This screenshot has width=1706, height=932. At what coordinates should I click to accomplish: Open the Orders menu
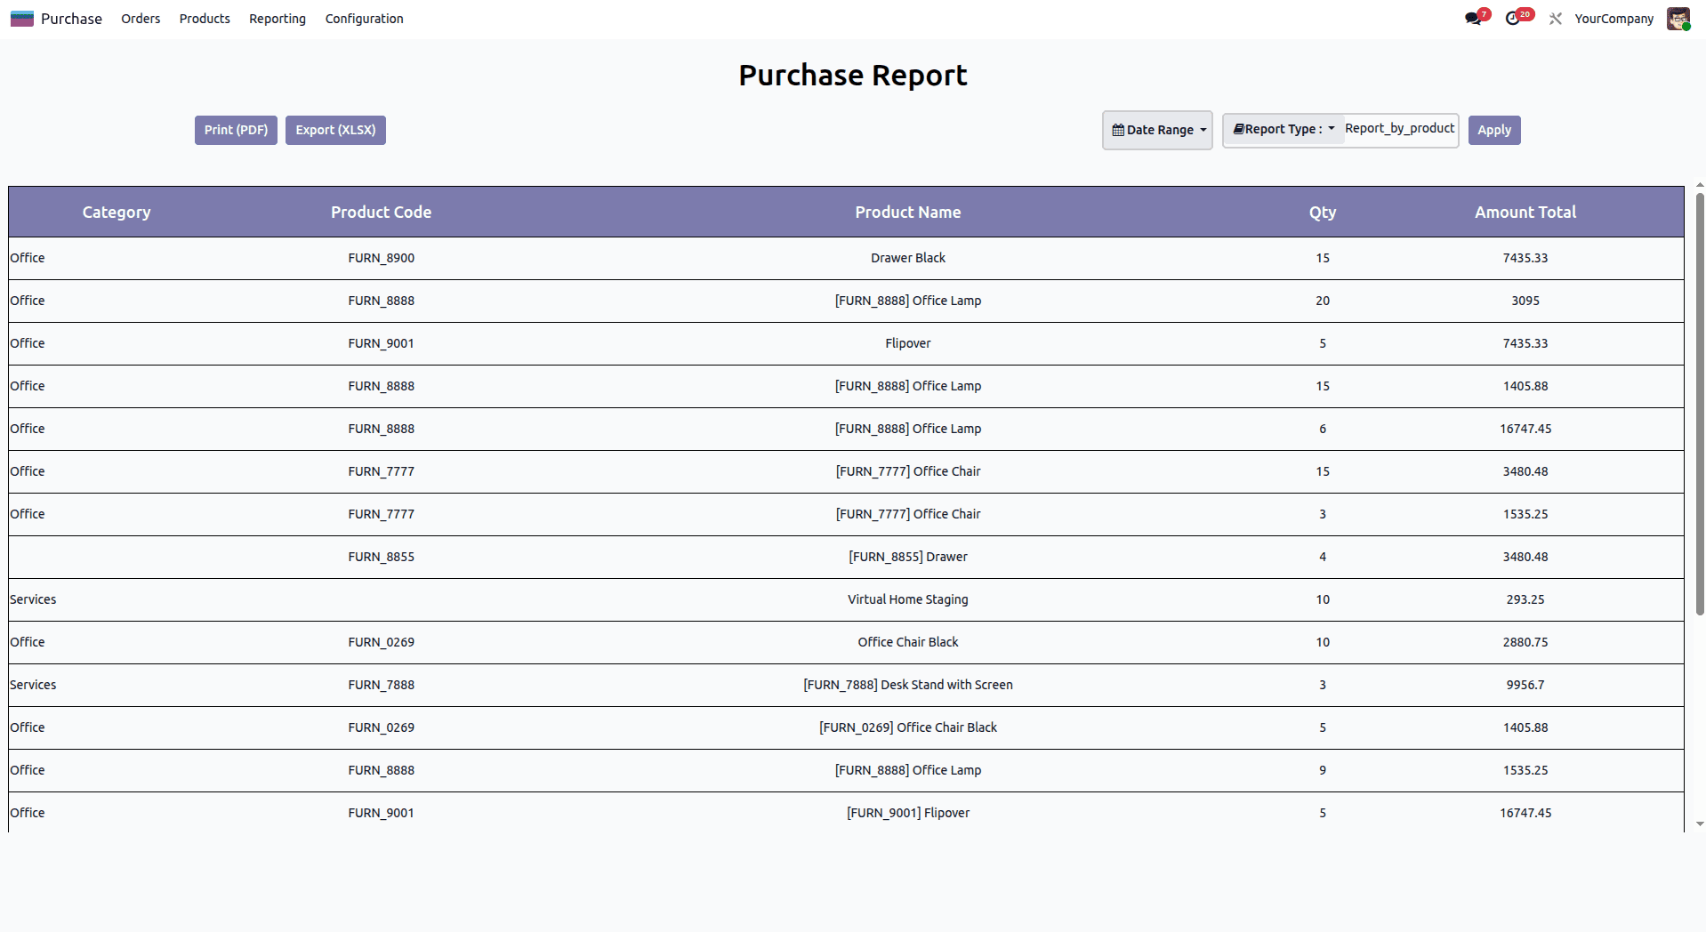[x=140, y=18]
